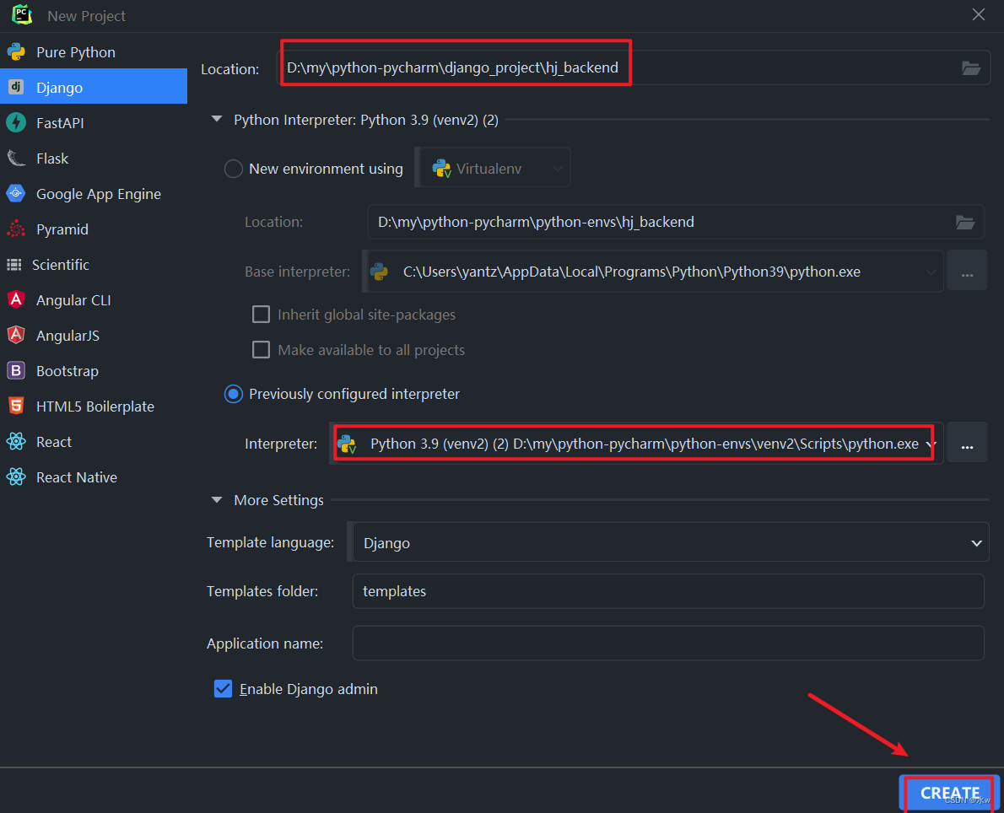The image size is (1004, 813).
Task: Click the PyCharm logo in title bar
Action: click(x=23, y=14)
